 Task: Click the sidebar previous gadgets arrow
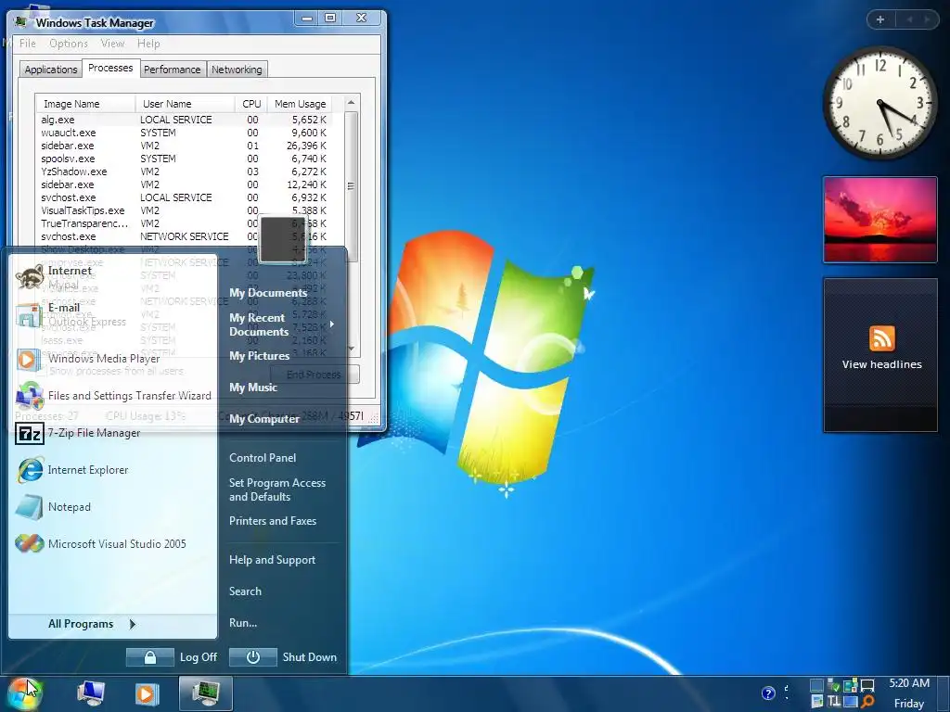[909, 19]
